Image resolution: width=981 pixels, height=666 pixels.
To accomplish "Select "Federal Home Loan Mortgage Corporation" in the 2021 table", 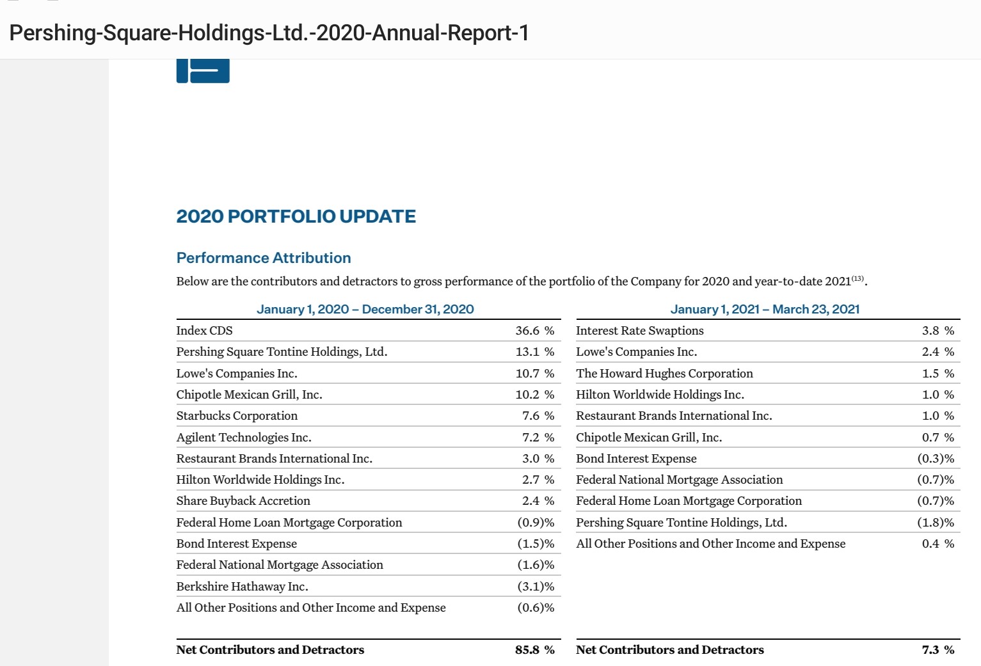I will click(x=689, y=501).
